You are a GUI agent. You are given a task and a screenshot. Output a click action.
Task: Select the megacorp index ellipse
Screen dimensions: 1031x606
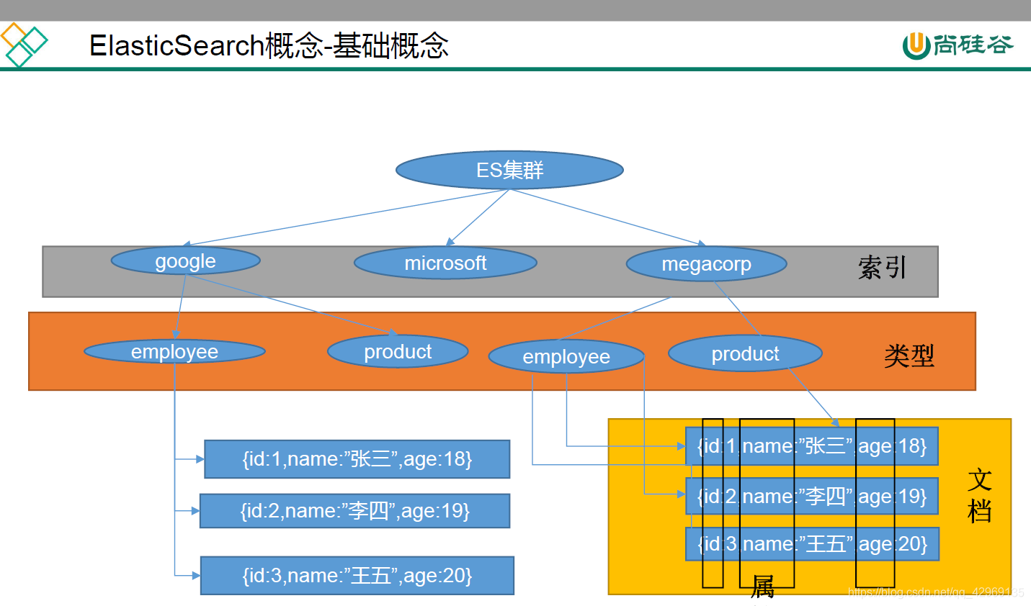tap(706, 264)
